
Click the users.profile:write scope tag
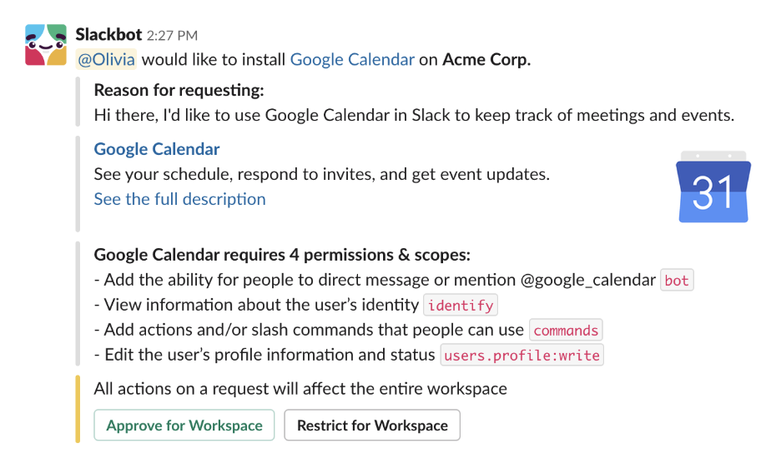tap(522, 356)
